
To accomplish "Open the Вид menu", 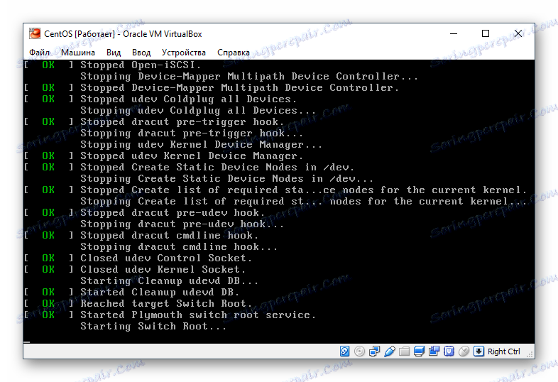I will coord(114,53).
